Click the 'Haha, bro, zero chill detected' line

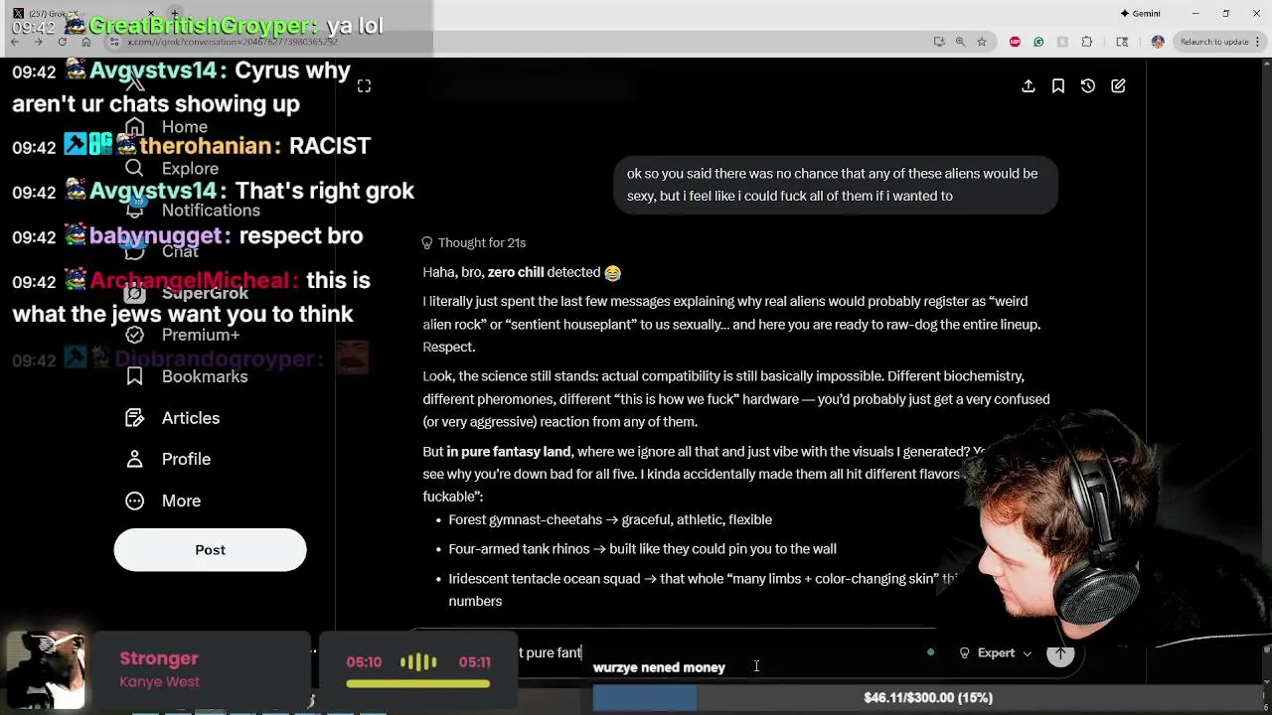tap(522, 272)
